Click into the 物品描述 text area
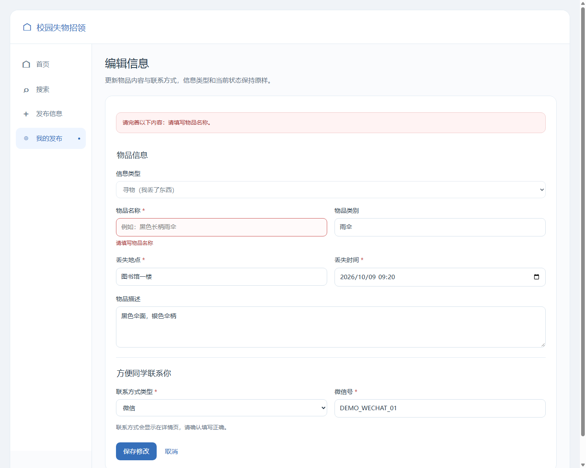Image resolution: width=586 pixels, height=468 pixels. click(x=330, y=327)
